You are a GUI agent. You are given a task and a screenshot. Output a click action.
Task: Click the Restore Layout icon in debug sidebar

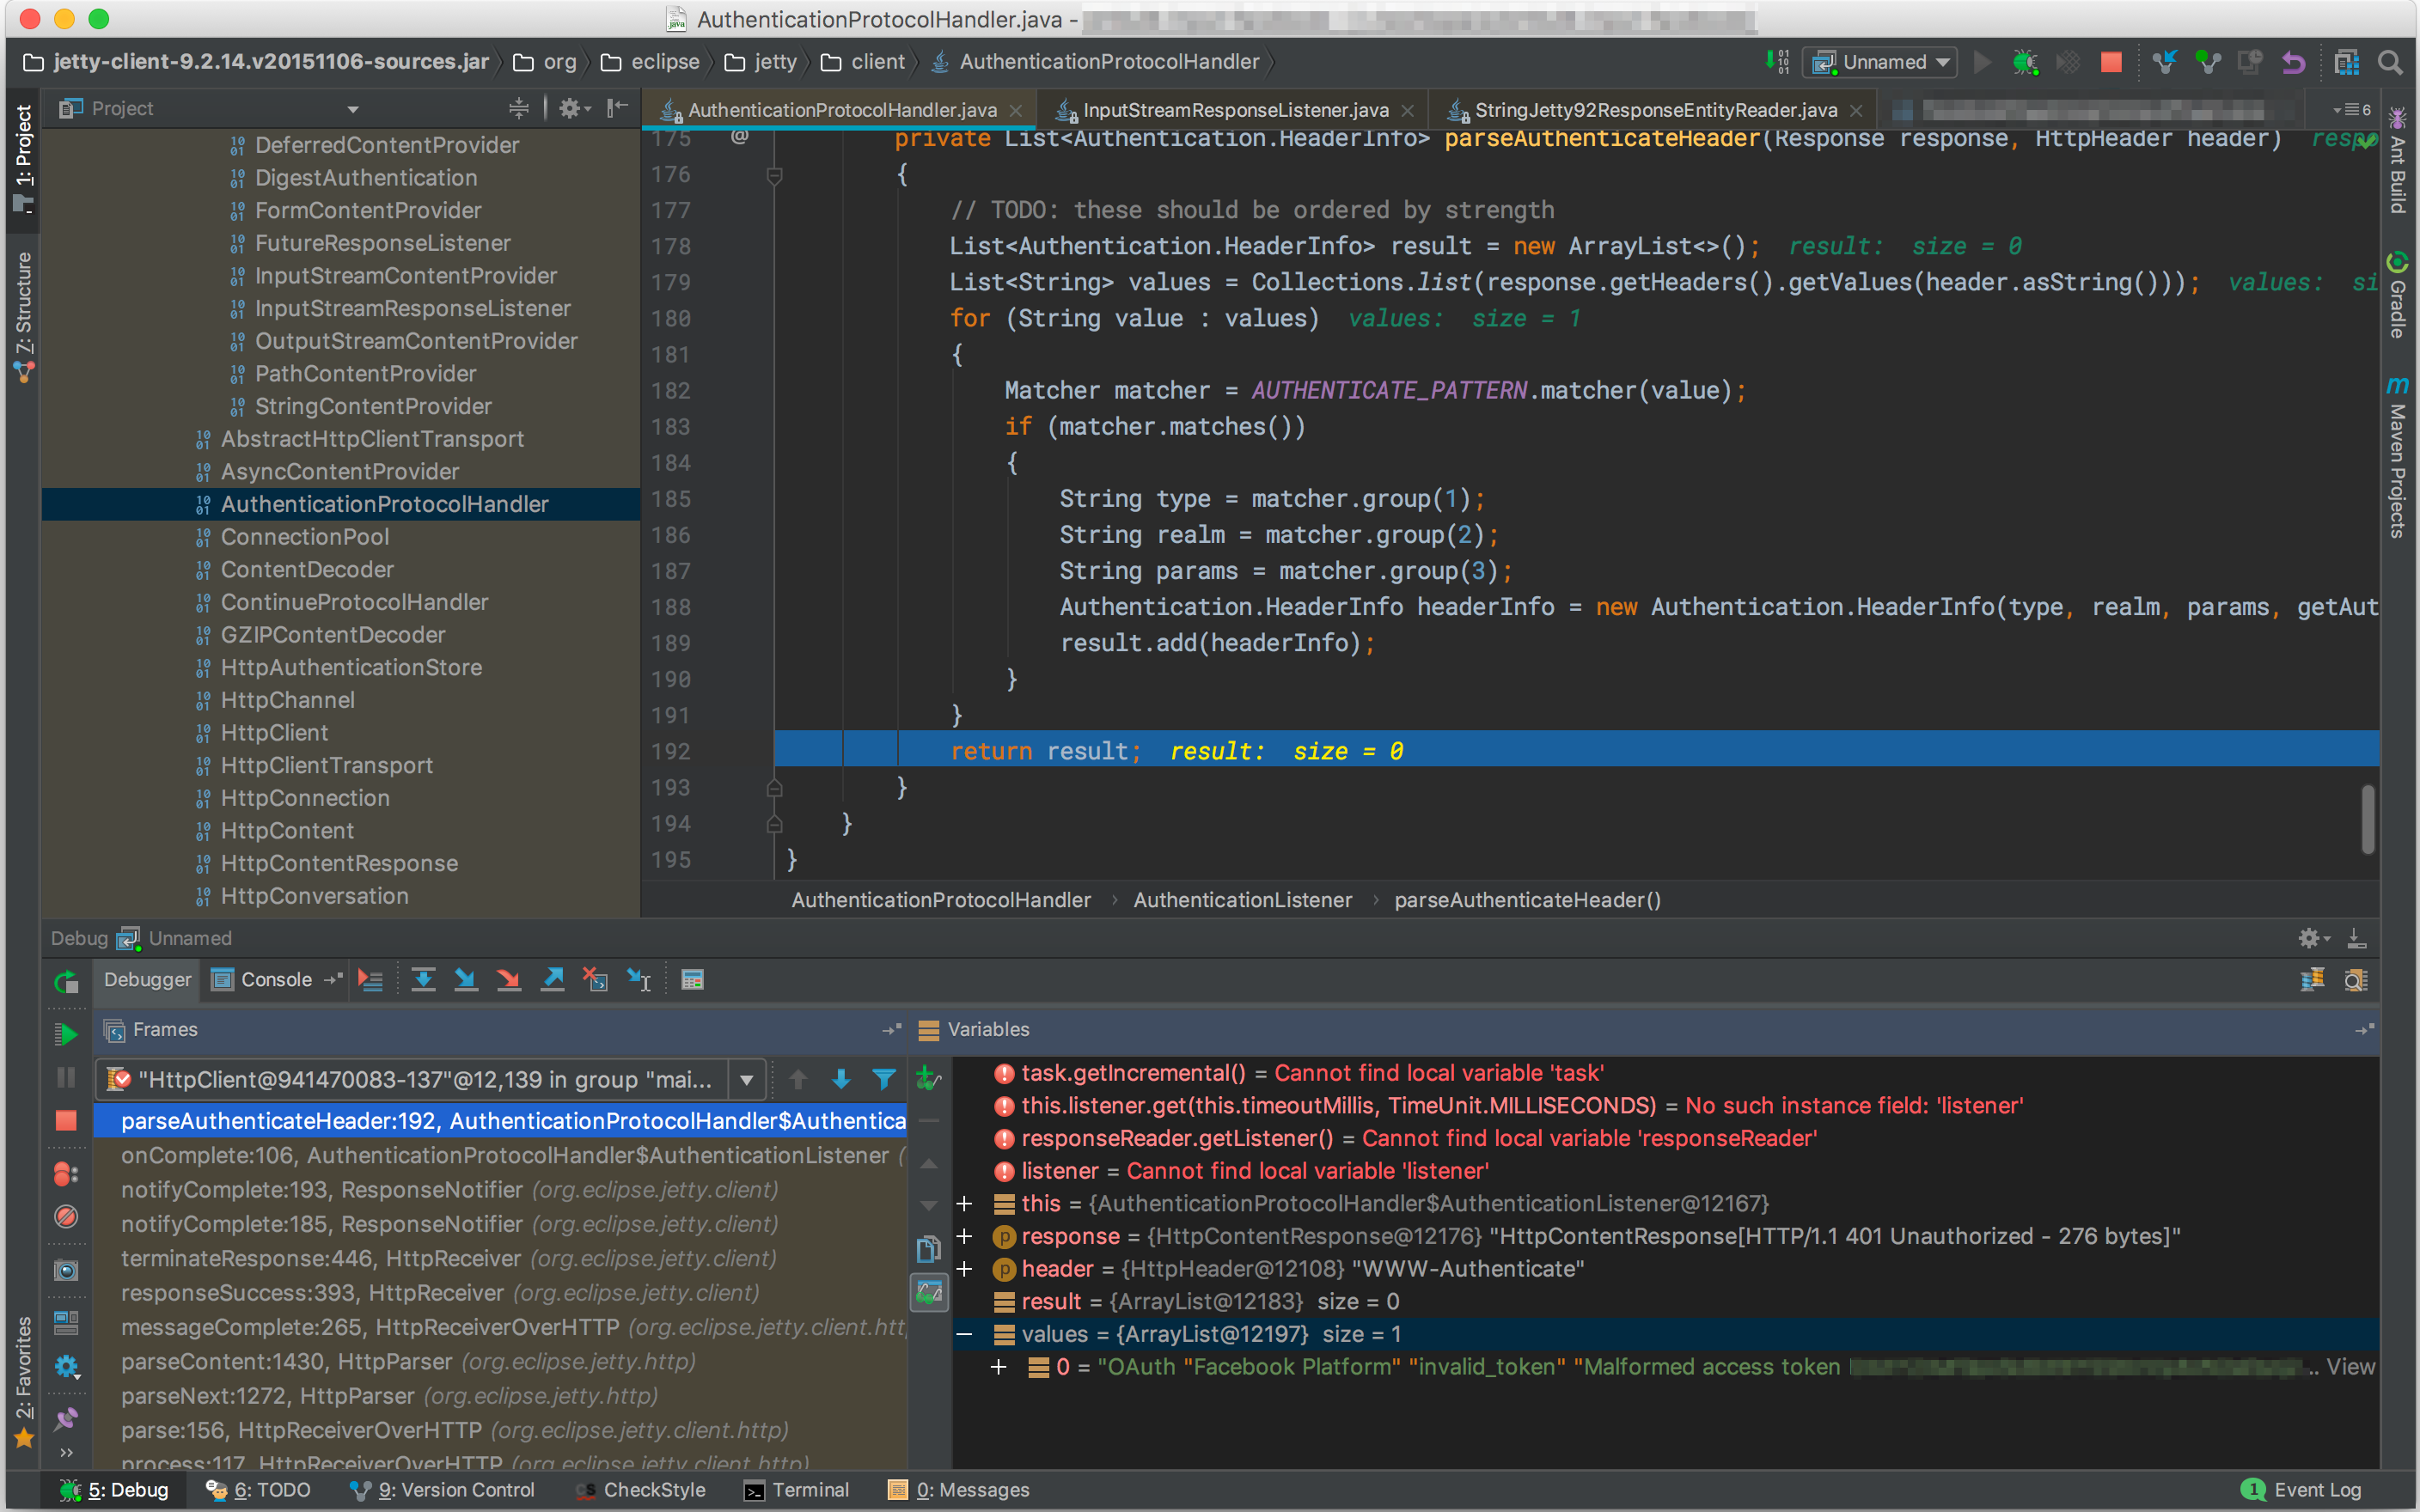tap(66, 1323)
